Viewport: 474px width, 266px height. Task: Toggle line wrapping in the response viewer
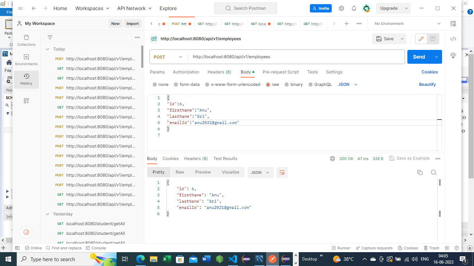pyautogui.click(x=282, y=172)
